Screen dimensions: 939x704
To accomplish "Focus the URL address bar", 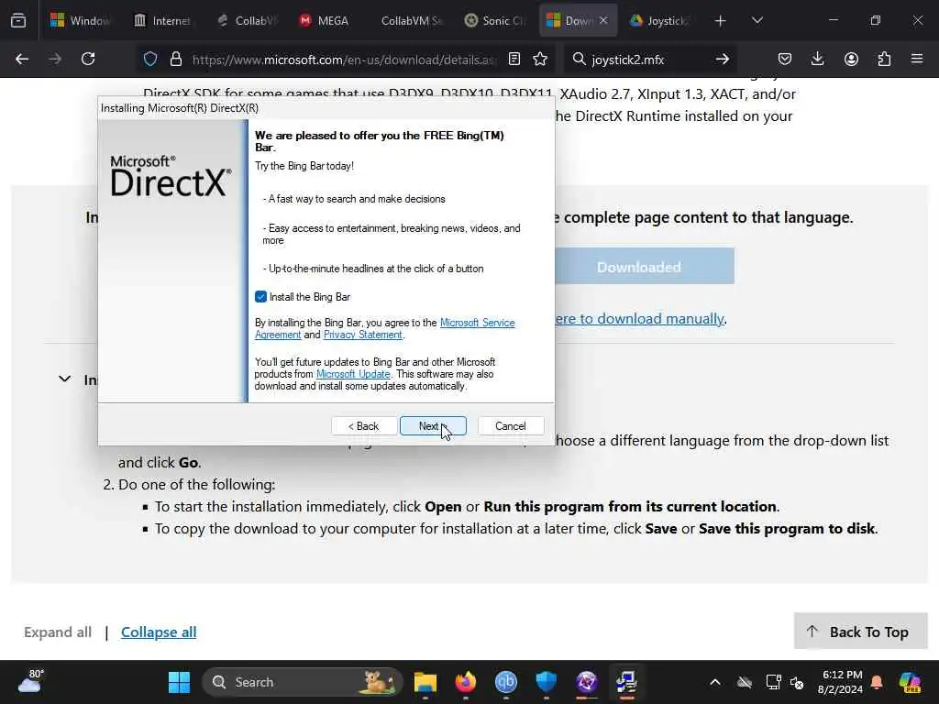I will click(x=345, y=59).
